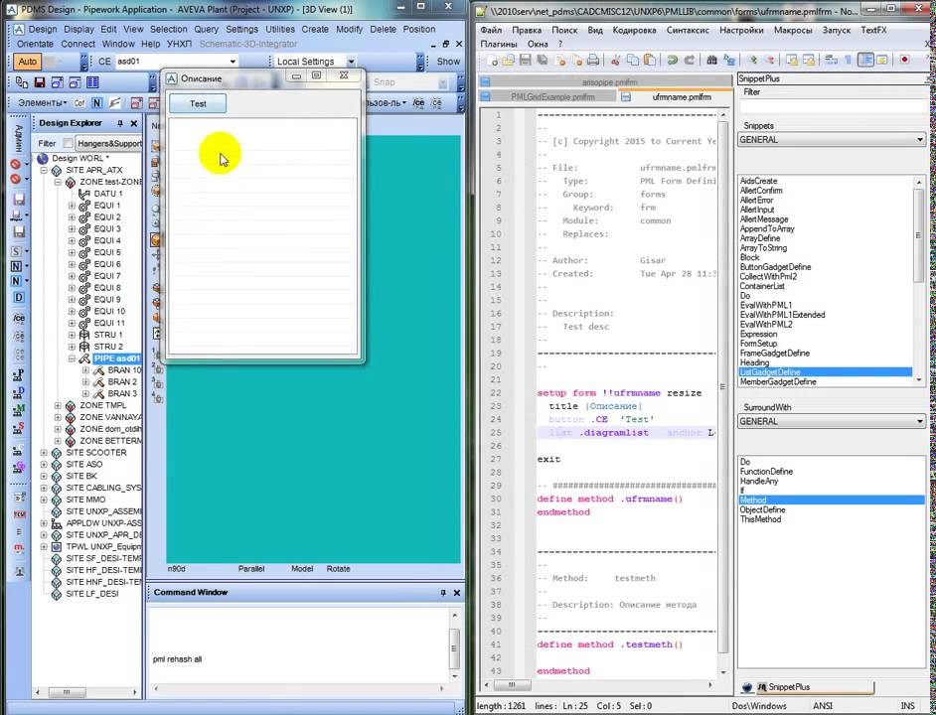Click the pin icon of Design Explorer
Screen dimensions: 936x715
tap(120, 123)
